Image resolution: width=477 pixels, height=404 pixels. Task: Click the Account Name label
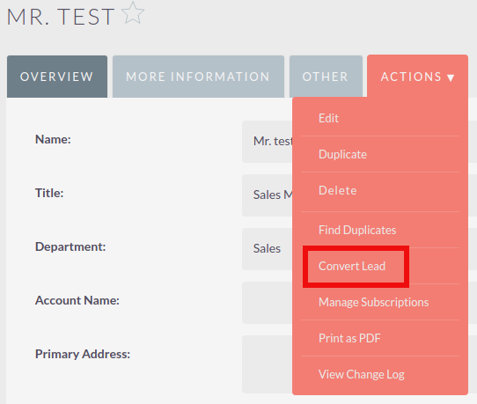[x=77, y=300]
